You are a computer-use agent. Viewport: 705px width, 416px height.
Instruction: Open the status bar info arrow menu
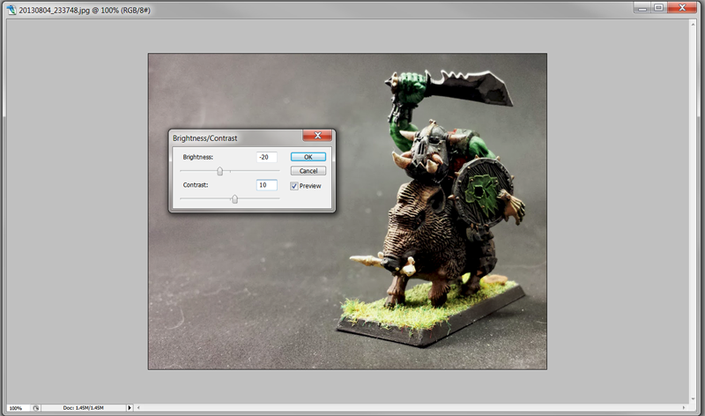coord(130,408)
